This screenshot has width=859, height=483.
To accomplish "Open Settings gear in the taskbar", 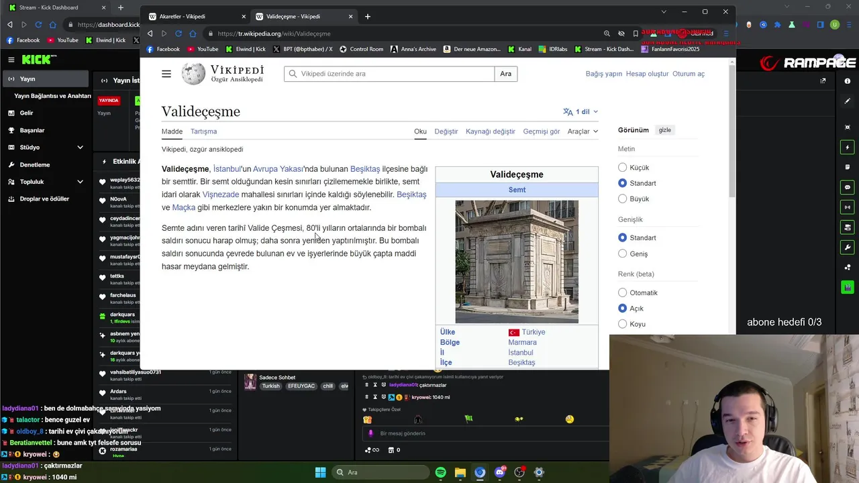I will [538, 472].
